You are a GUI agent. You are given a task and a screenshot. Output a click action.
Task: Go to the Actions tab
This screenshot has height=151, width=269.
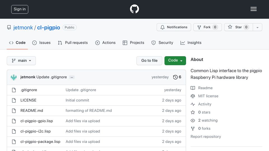(x=105, y=43)
